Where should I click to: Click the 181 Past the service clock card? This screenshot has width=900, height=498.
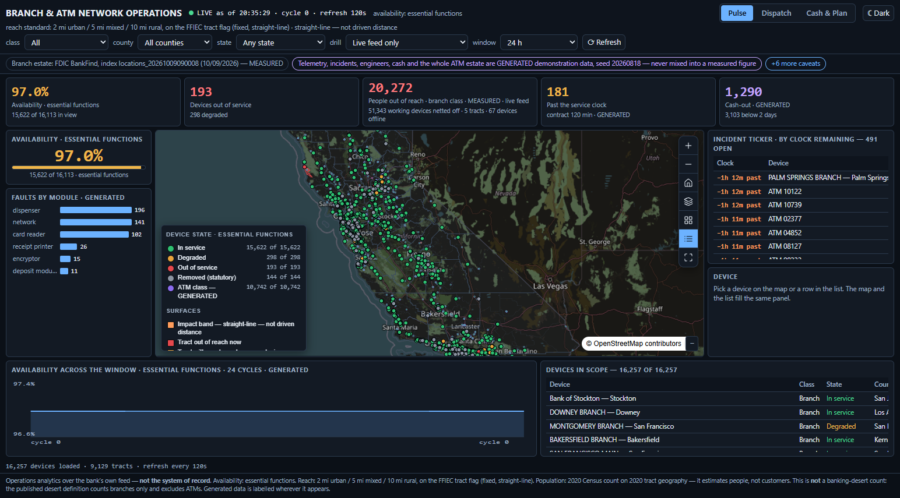click(x=628, y=102)
